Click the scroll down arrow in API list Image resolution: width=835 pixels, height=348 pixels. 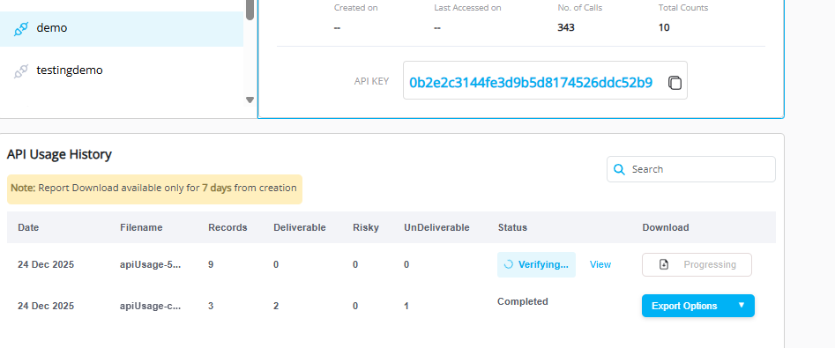[x=250, y=100]
